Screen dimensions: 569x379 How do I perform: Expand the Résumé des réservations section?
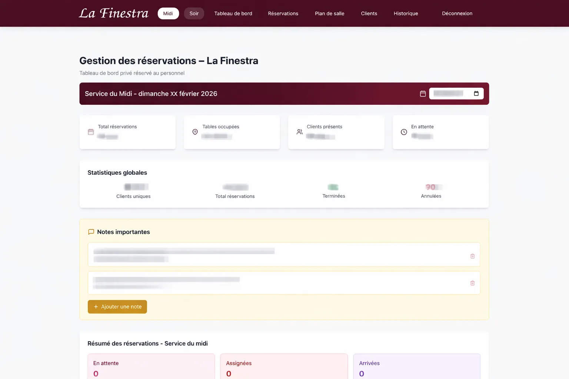147,343
